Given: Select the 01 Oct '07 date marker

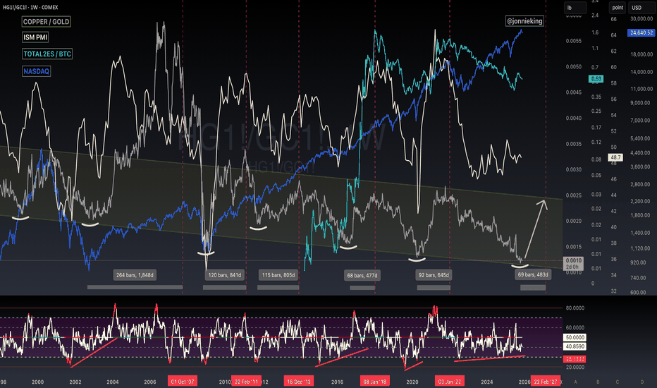Looking at the screenshot, I should 183,381.
